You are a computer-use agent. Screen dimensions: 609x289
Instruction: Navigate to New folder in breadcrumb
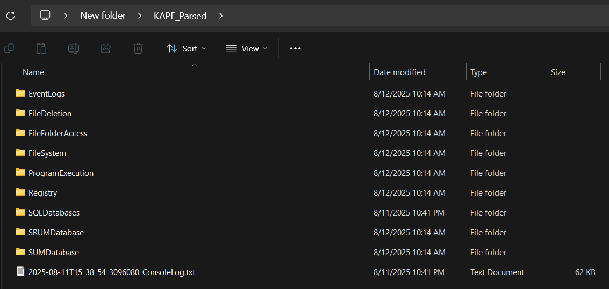pyautogui.click(x=103, y=16)
